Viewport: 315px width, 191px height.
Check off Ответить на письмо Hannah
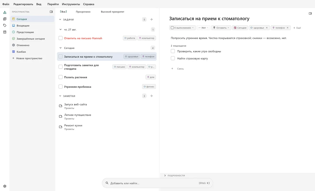[60, 38]
